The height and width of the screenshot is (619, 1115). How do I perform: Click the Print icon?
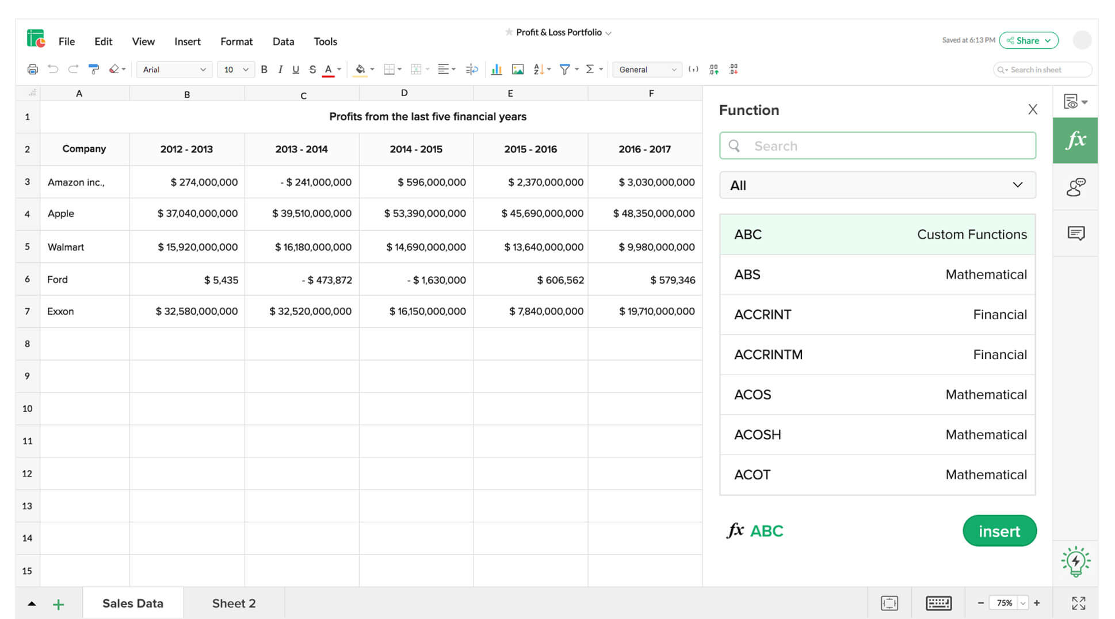[33, 69]
